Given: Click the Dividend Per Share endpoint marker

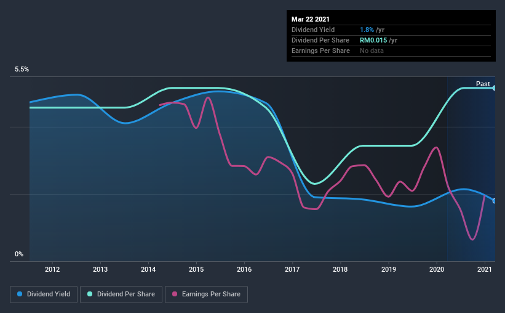Looking at the screenshot, I should [x=495, y=87].
